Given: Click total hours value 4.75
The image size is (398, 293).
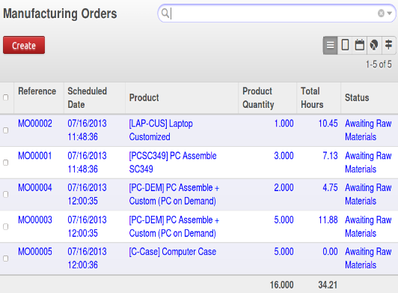Looking at the screenshot, I should point(330,187).
